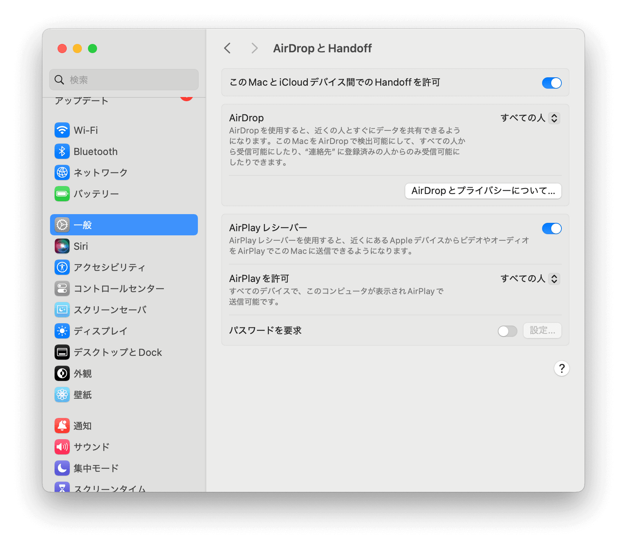Click the Siri icon in sidebar
Viewport: 627px width, 548px height.
62,246
